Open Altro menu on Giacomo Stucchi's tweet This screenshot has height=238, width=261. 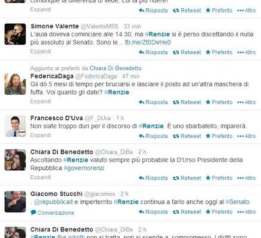point(246,212)
